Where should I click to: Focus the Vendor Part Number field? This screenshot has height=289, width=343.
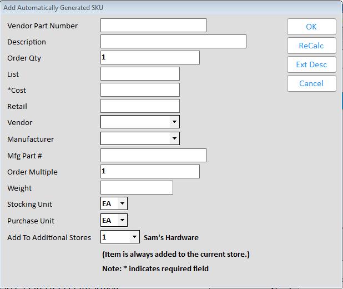pos(153,26)
